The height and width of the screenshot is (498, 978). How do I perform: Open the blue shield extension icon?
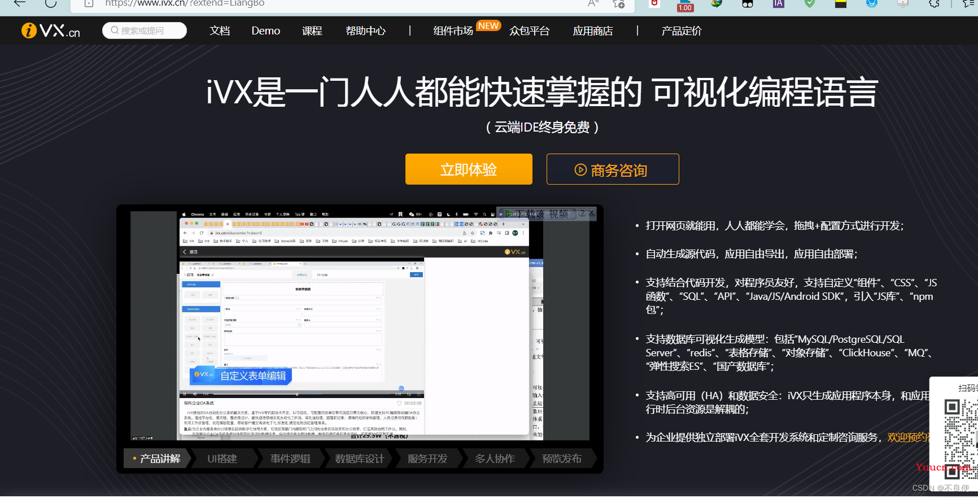(872, 3)
